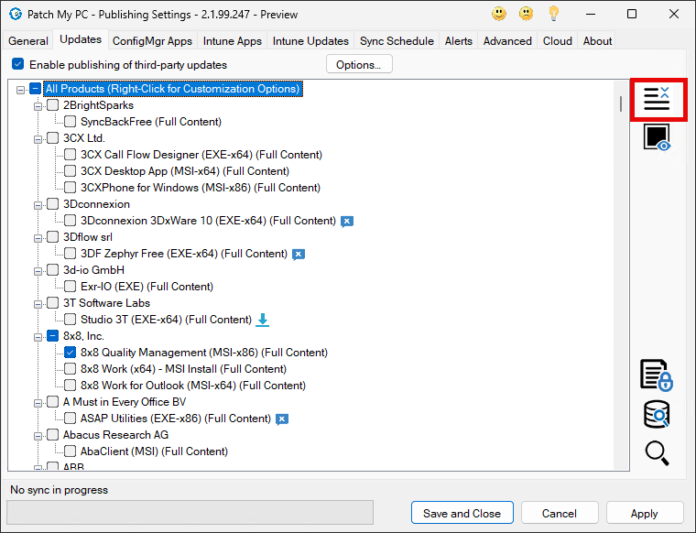Click the download arrow next to Studio 3T
The image size is (696, 533).
tap(263, 320)
